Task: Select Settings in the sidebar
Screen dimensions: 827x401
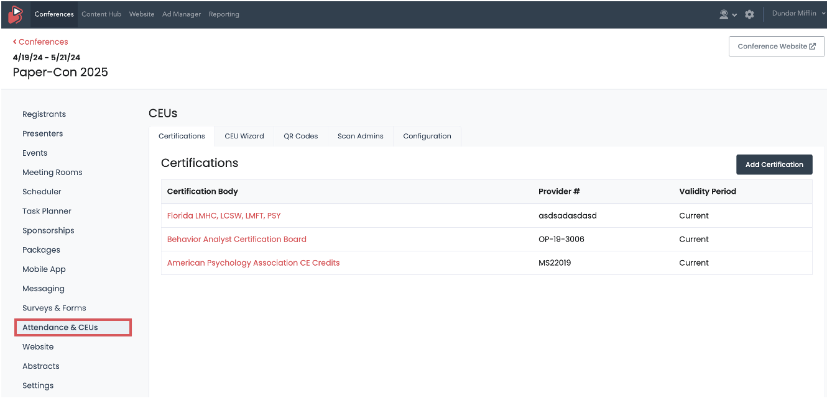Action: (x=38, y=385)
